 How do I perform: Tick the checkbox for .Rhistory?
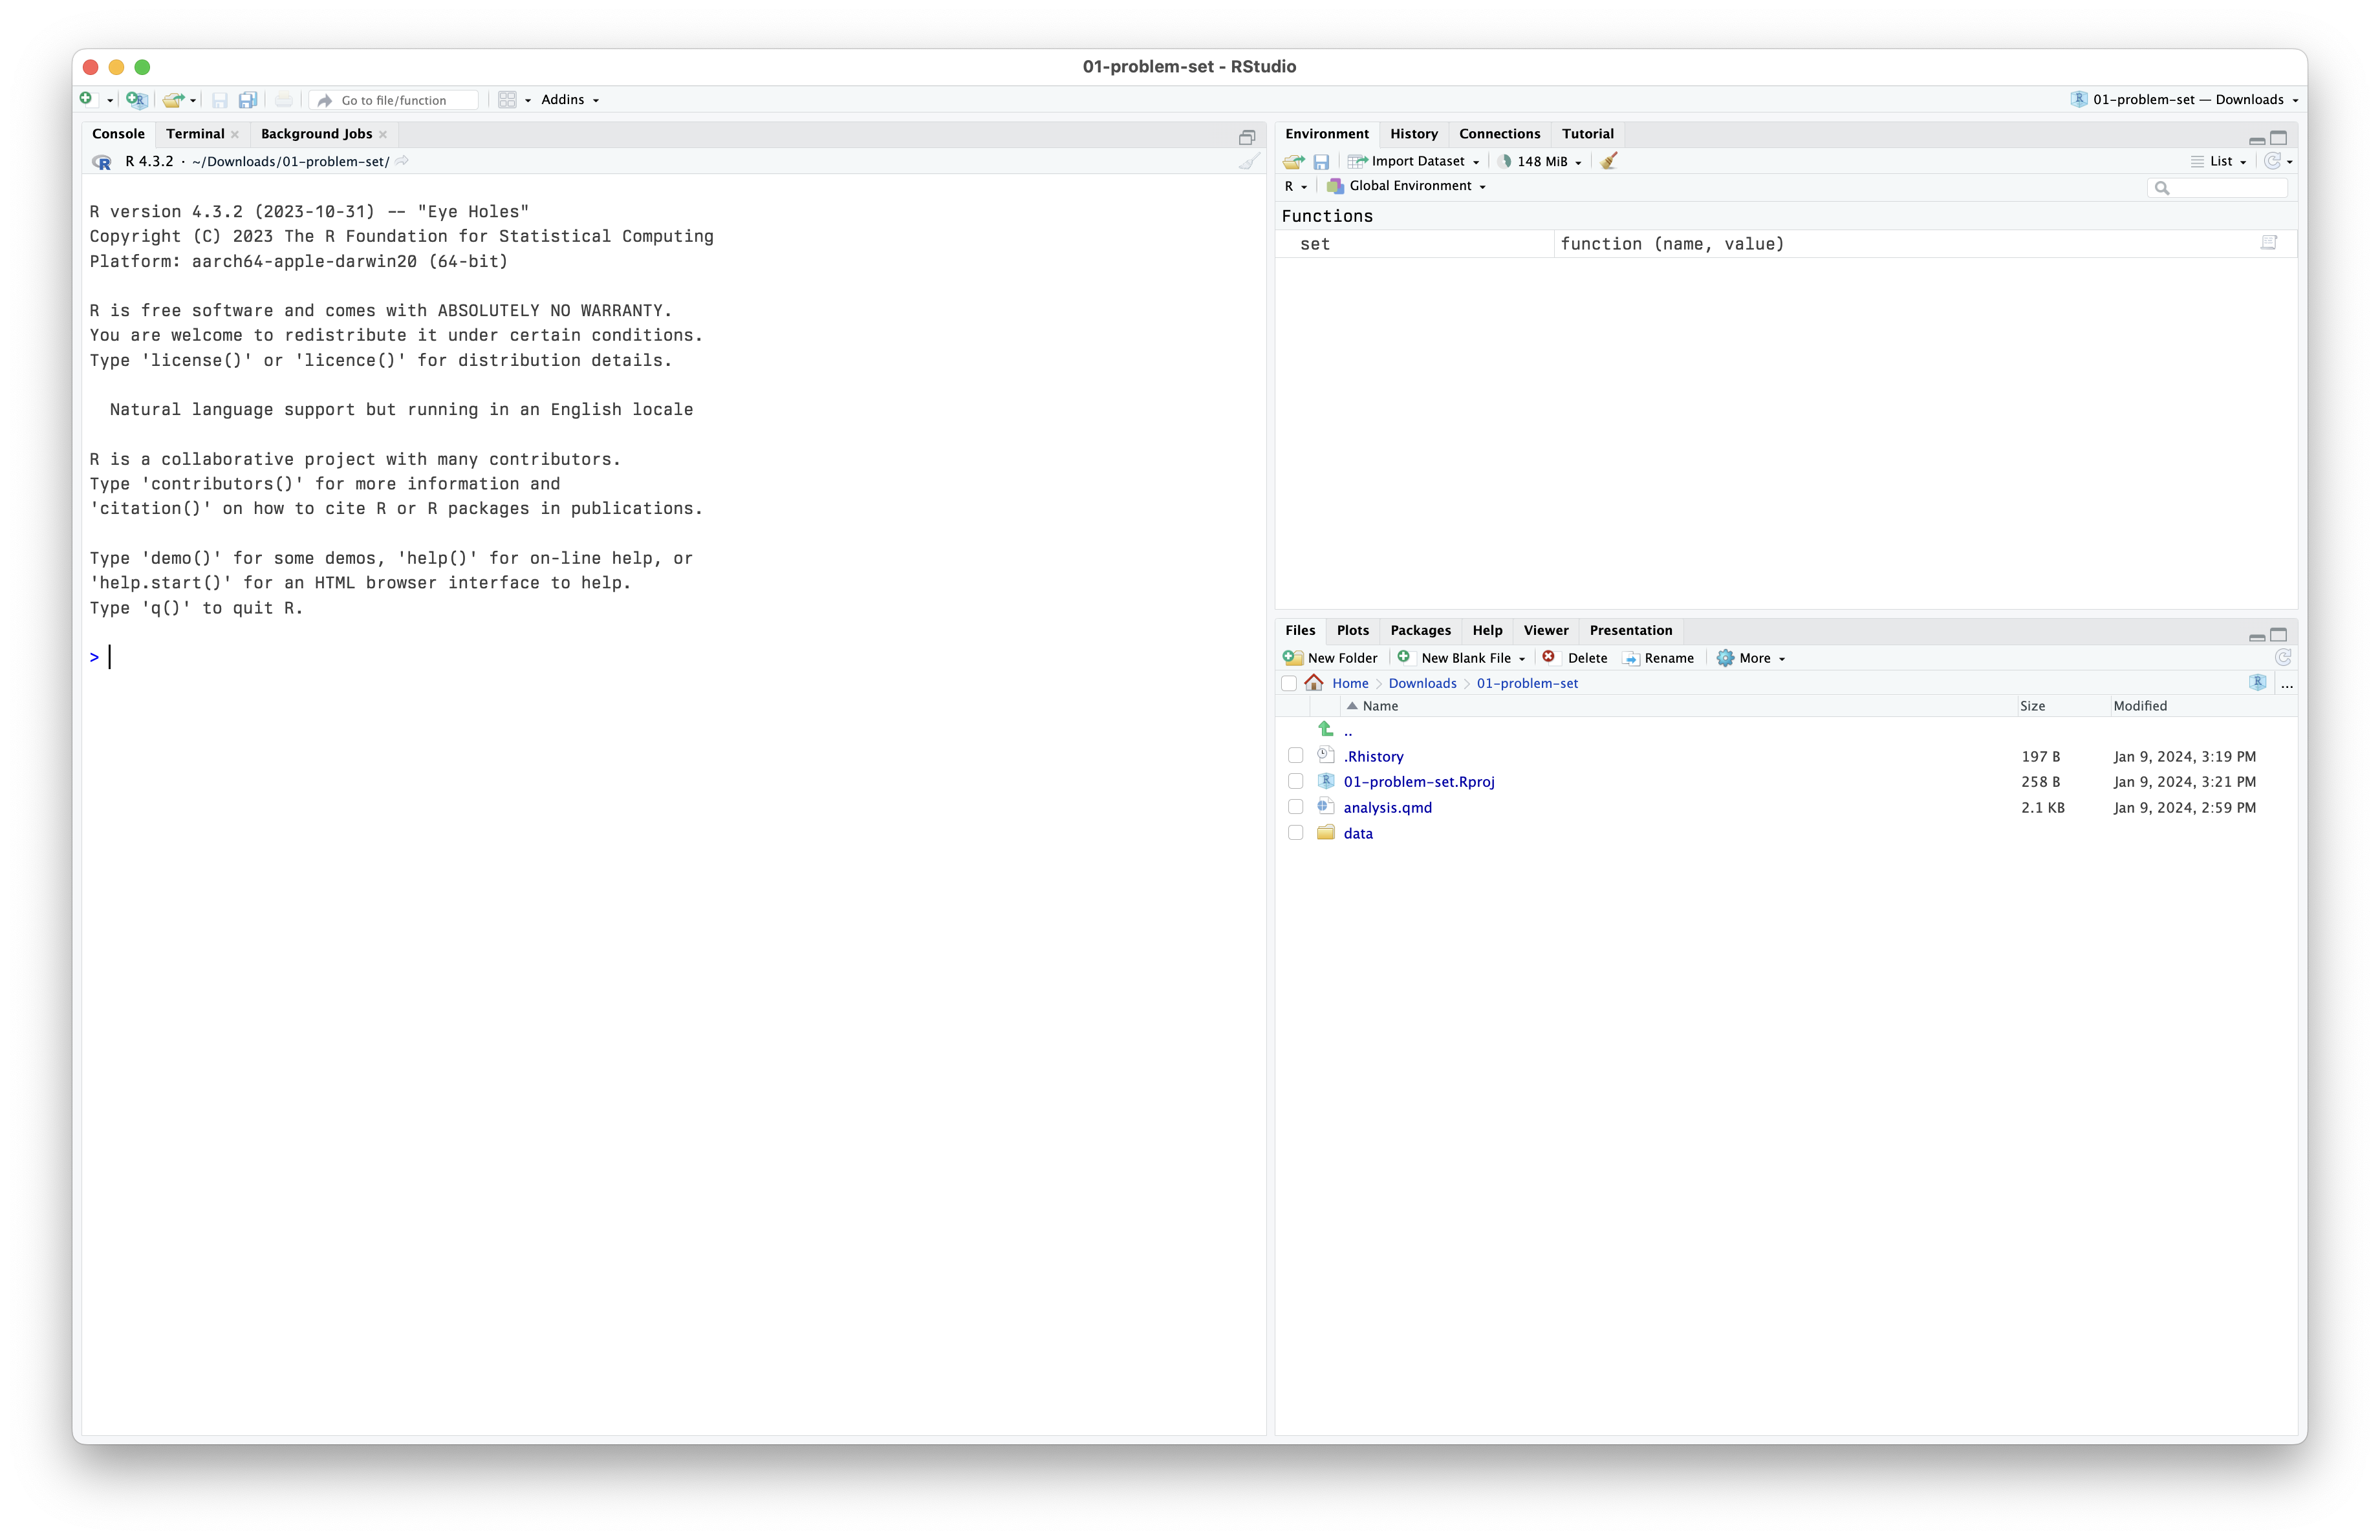coord(1295,756)
